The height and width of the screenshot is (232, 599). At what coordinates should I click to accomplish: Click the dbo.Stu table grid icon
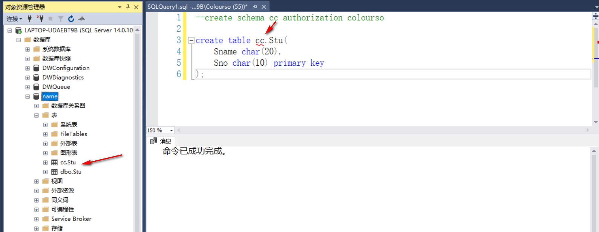pyautogui.click(x=55, y=172)
